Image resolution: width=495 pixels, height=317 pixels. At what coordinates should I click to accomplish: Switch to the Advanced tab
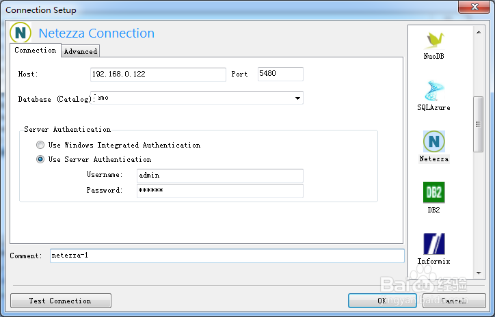point(81,51)
